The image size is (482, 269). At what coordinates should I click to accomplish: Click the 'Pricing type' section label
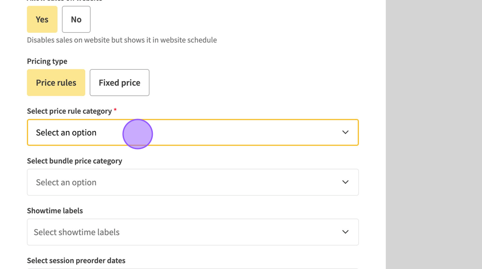pos(47,61)
